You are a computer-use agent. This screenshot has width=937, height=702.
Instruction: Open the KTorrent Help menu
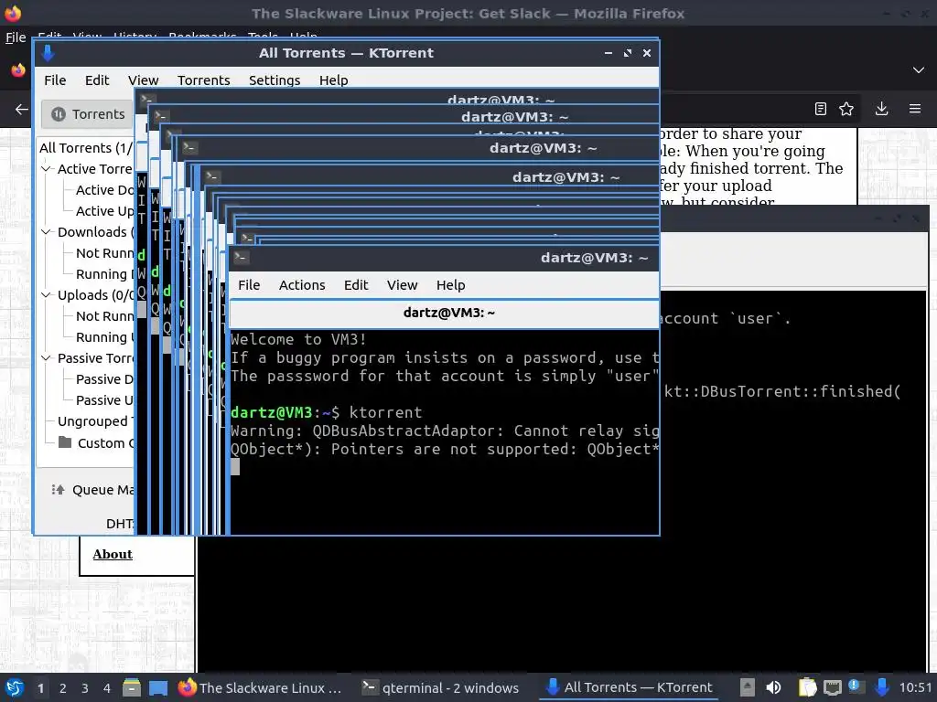pos(333,80)
